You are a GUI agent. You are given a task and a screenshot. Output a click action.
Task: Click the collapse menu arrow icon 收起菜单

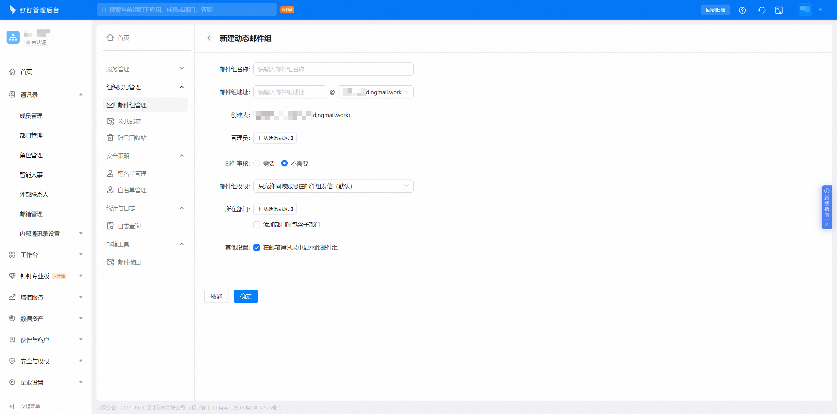(x=12, y=406)
